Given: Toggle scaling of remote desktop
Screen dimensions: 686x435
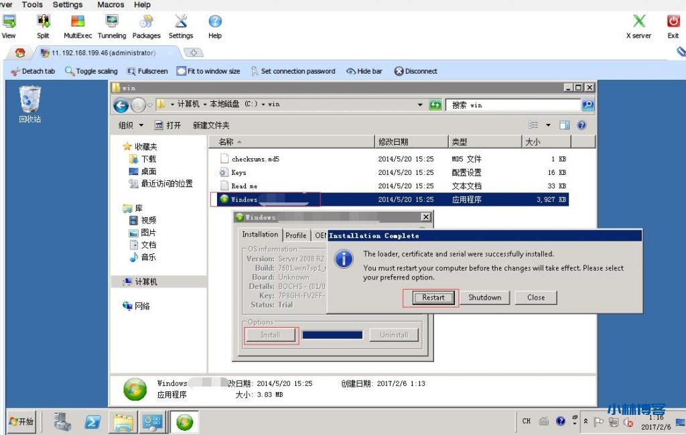Looking at the screenshot, I should coord(91,71).
